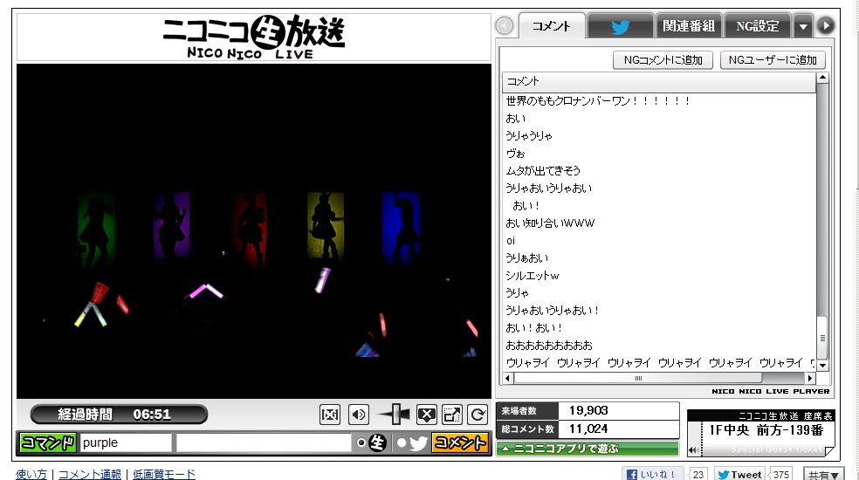Open the コメント通報 link
Screen dimensions: 859x480
[90, 474]
